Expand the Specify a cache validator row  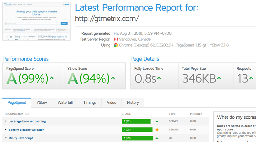(x=6, y=130)
